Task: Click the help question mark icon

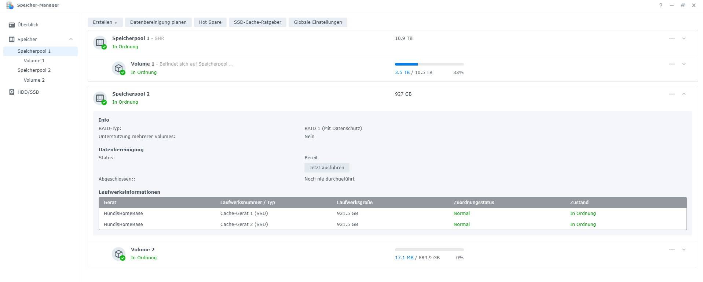Action: (660, 5)
